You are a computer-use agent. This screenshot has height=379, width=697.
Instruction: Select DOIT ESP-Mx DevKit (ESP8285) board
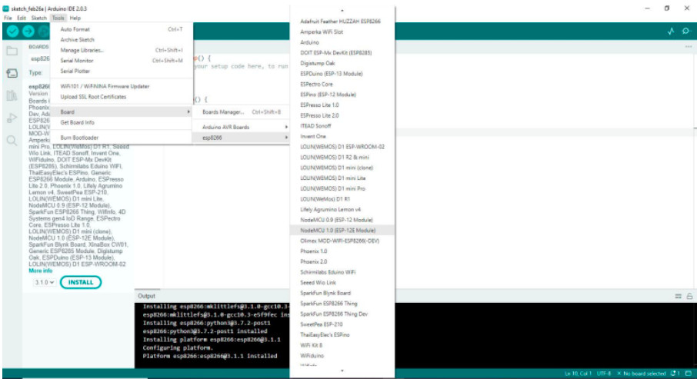pos(342,53)
